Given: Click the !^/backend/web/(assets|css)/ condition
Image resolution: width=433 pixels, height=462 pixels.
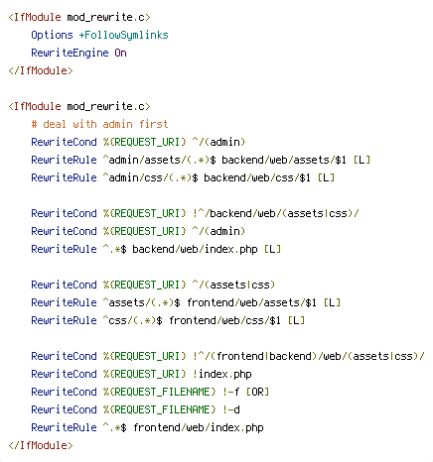Looking at the screenshot, I should (276, 213).
